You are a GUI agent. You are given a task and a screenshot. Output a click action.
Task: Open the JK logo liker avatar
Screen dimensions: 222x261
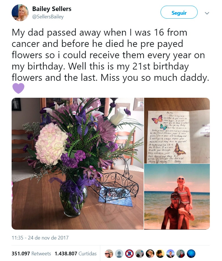pos(129,254)
